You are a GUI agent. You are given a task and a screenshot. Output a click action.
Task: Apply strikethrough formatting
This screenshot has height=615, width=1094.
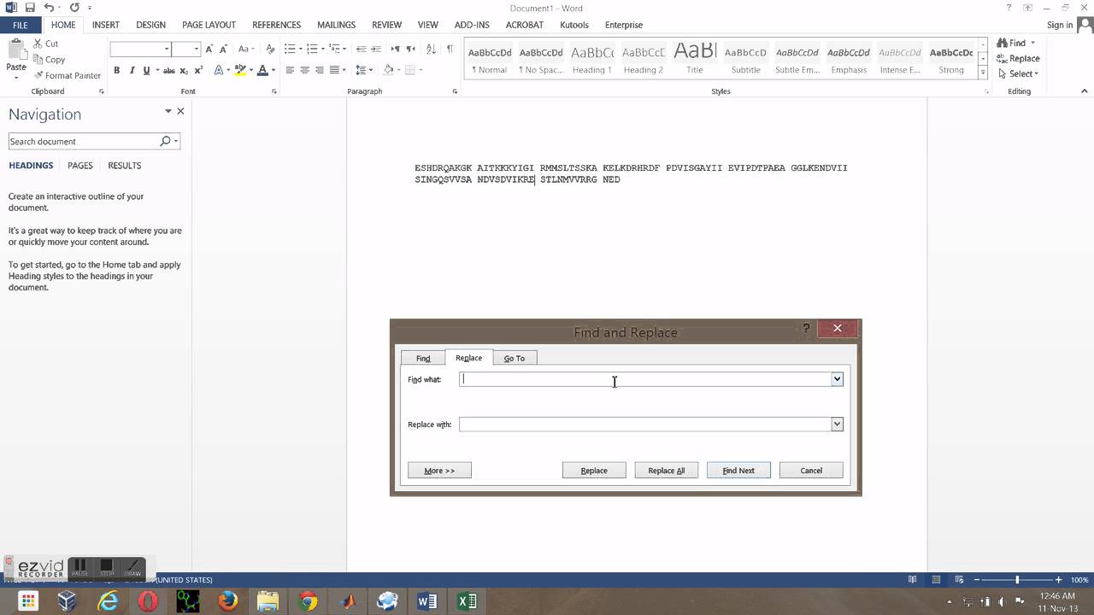169,70
